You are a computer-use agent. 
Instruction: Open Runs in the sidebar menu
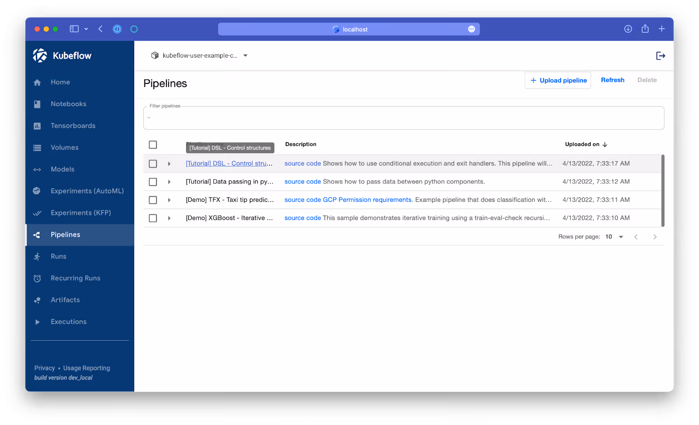[x=80, y=257]
